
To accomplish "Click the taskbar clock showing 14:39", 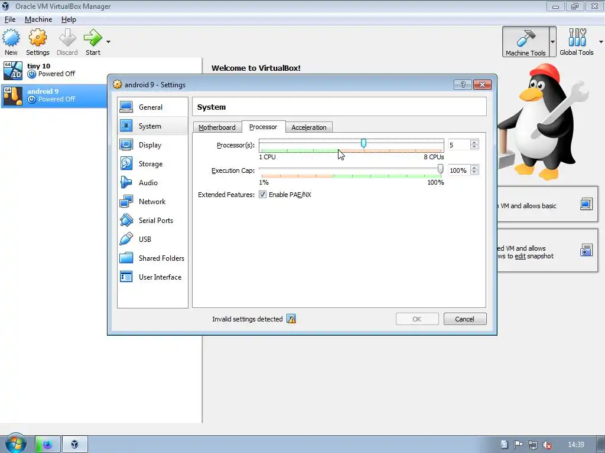I will [x=576, y=445].
